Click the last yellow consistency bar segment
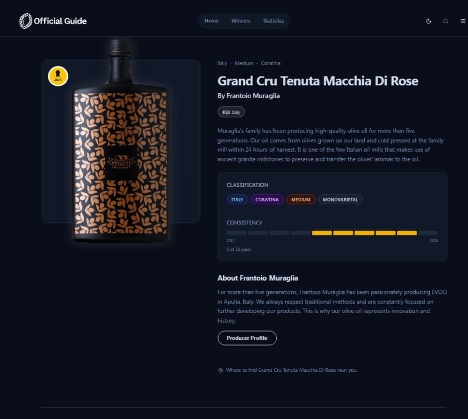 [407, 233]
